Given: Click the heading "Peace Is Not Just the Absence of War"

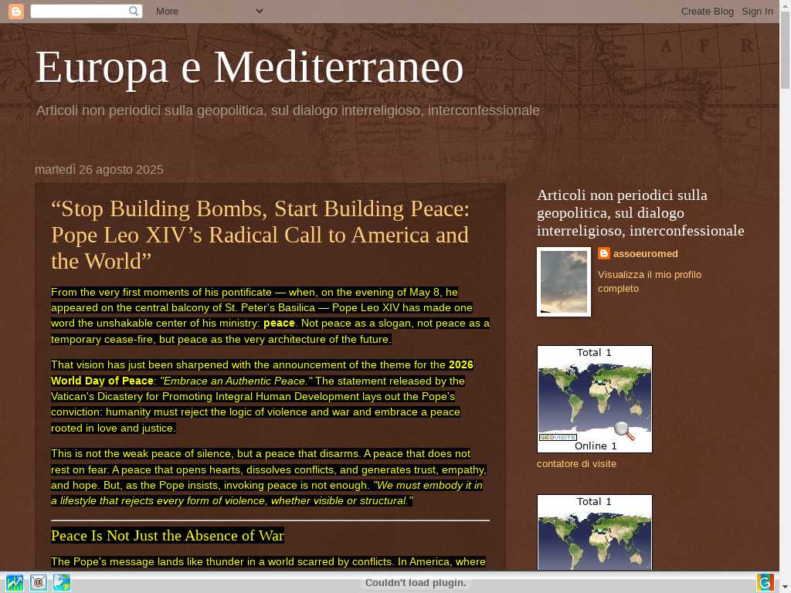Looking at the screenshot, I should pos(168,536).
